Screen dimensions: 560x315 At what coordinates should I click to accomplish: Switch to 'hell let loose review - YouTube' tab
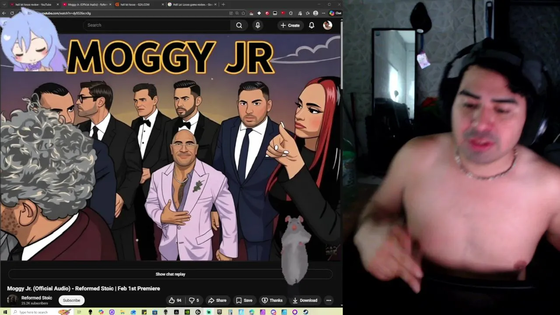[x=33, y=4]
